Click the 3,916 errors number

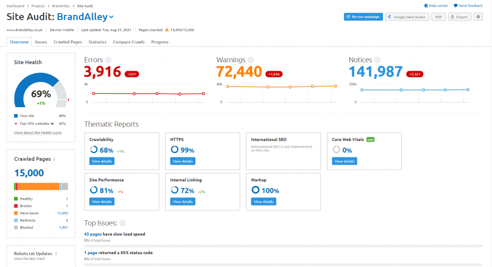[102, 72]
